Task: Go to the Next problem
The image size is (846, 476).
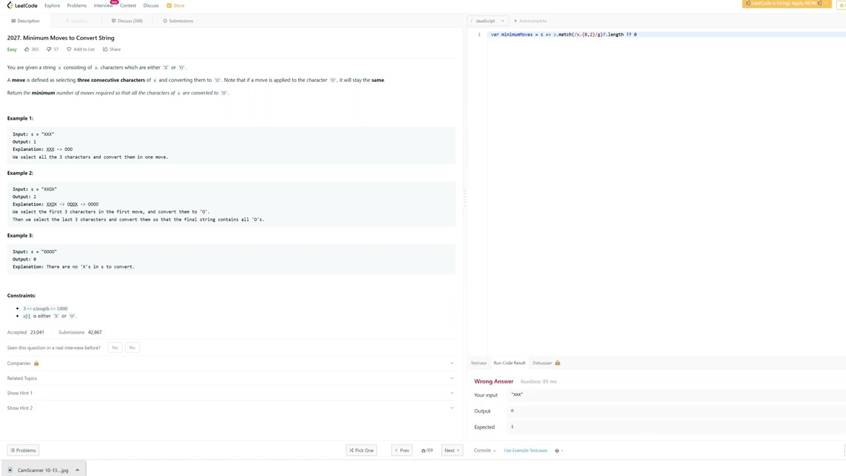Action: (451, 450)
